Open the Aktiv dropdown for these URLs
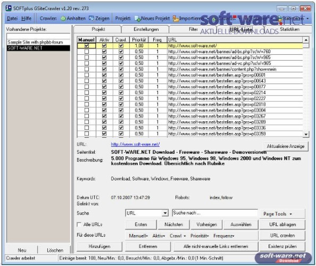Image resolution: width=316 pixels, height=266 pixels. tap(159, 236)
